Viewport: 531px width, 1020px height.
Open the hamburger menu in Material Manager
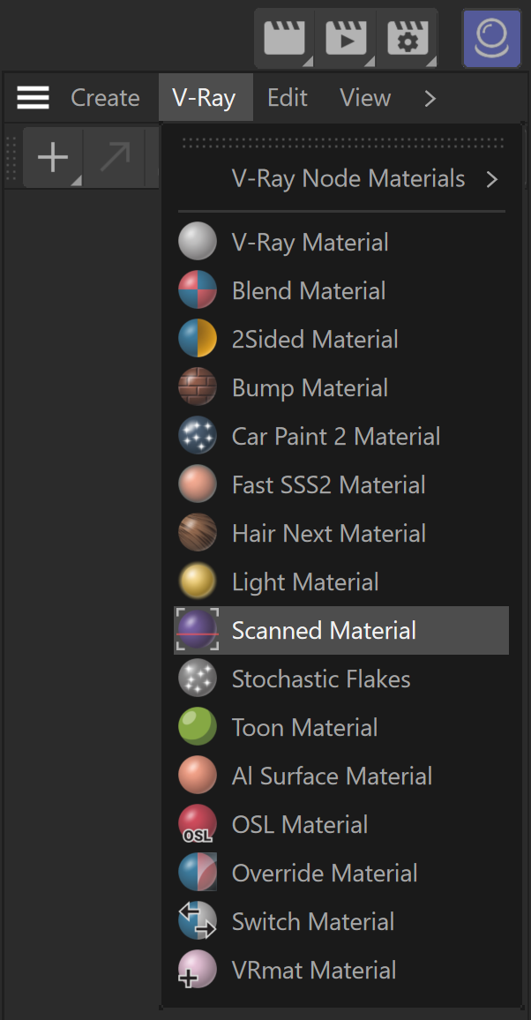[34, 98]
